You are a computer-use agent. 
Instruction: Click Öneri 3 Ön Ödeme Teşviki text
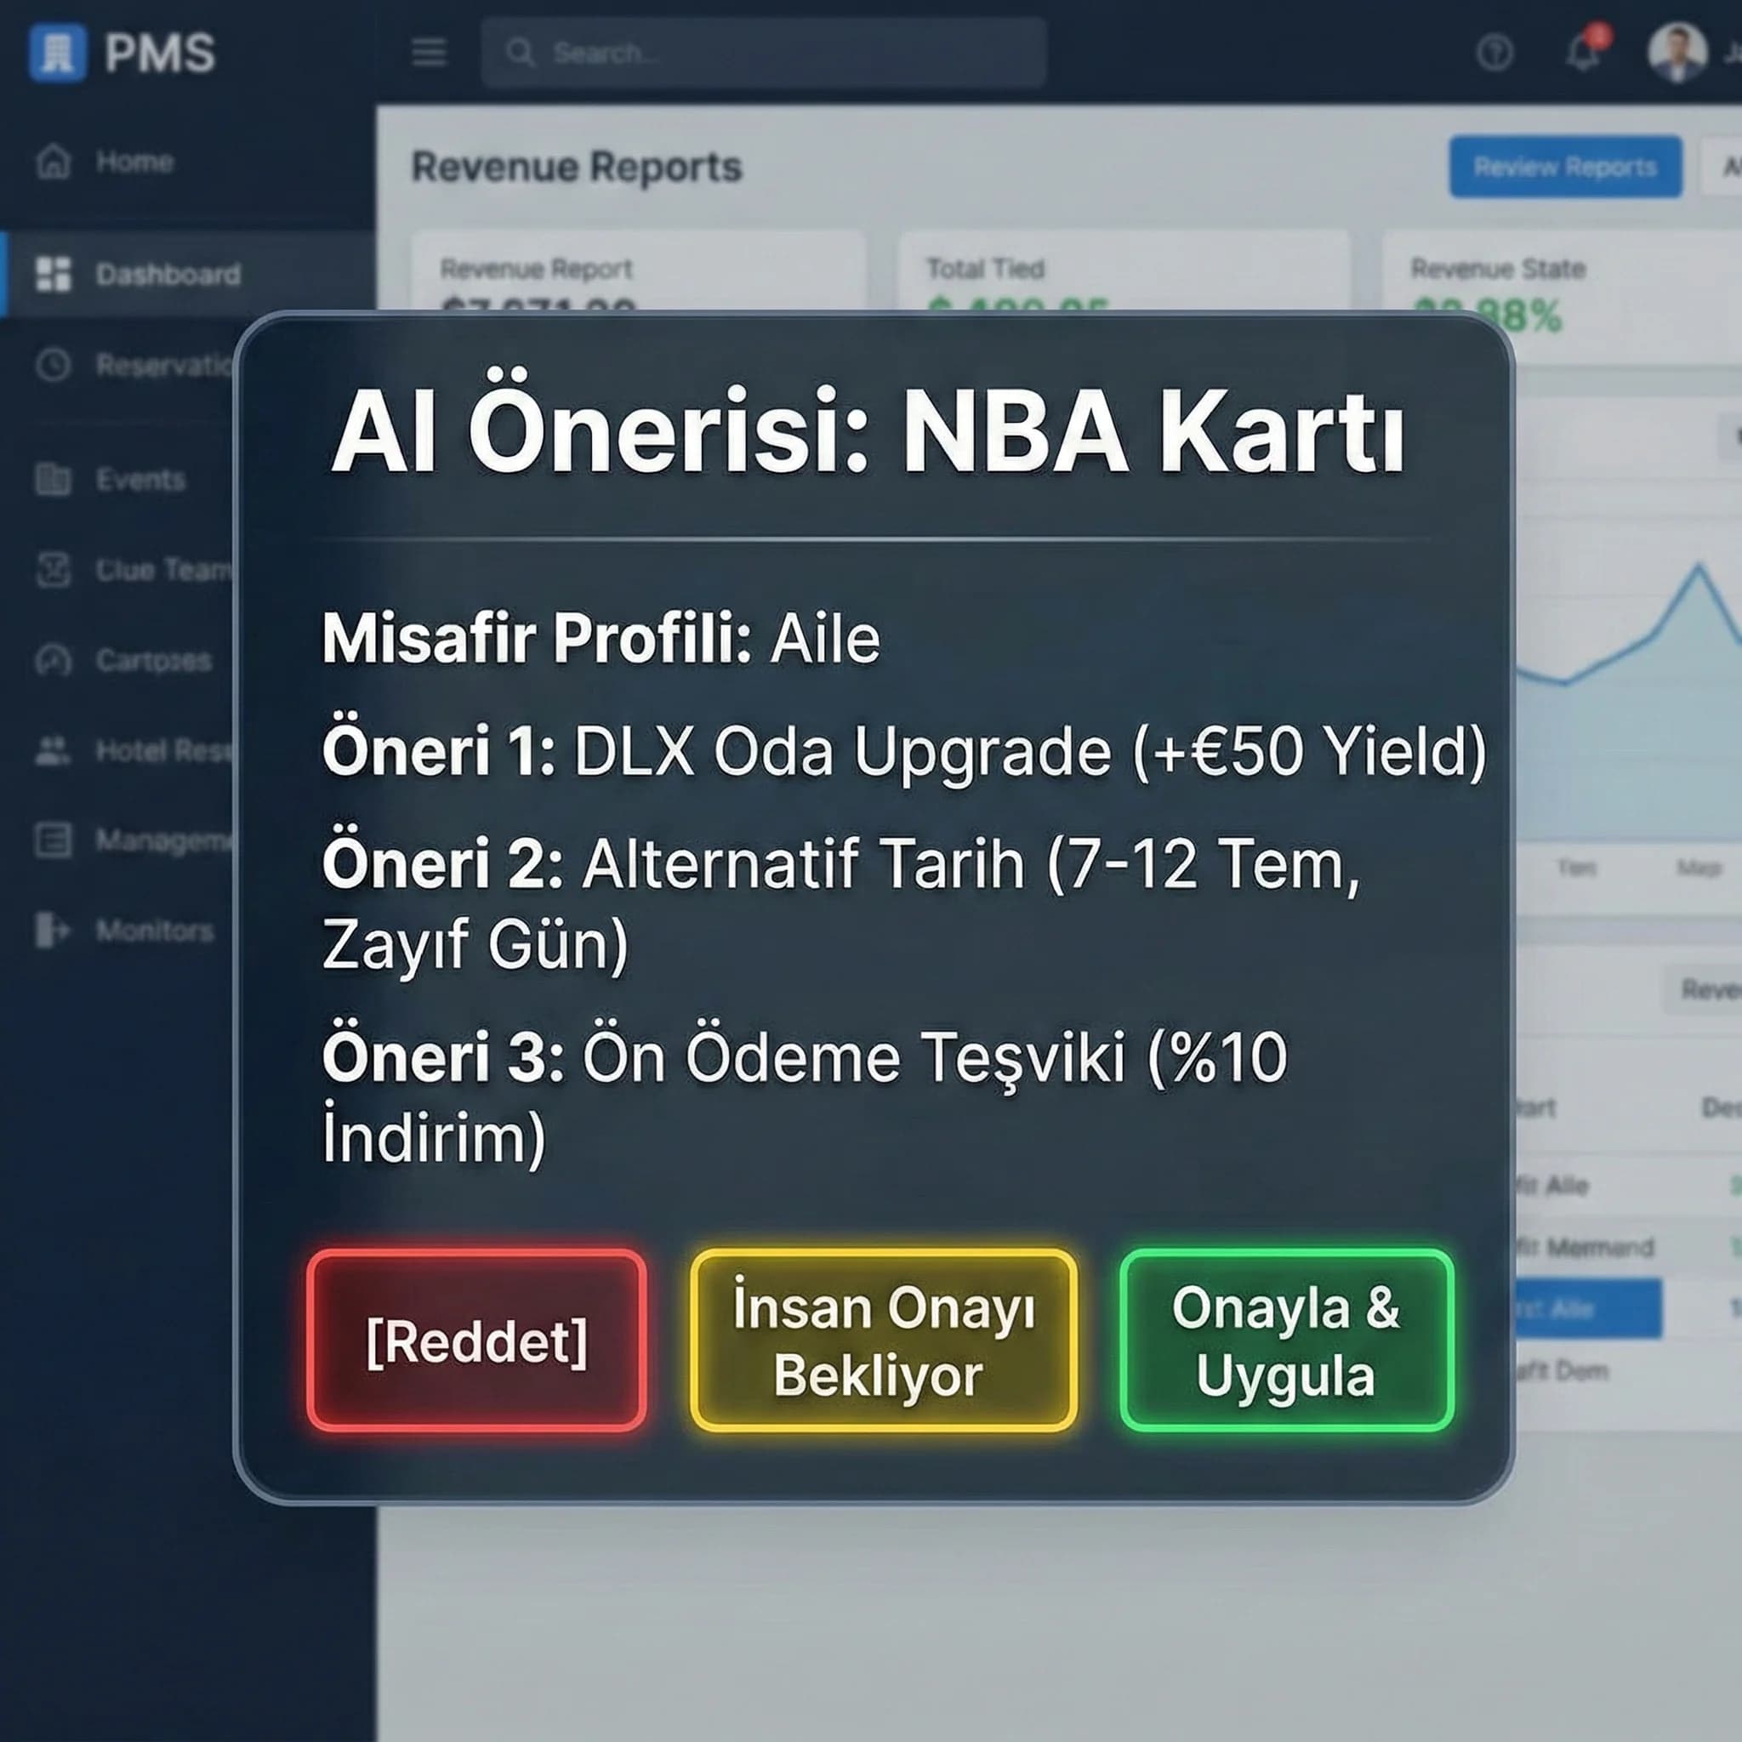pos(806,1096)
